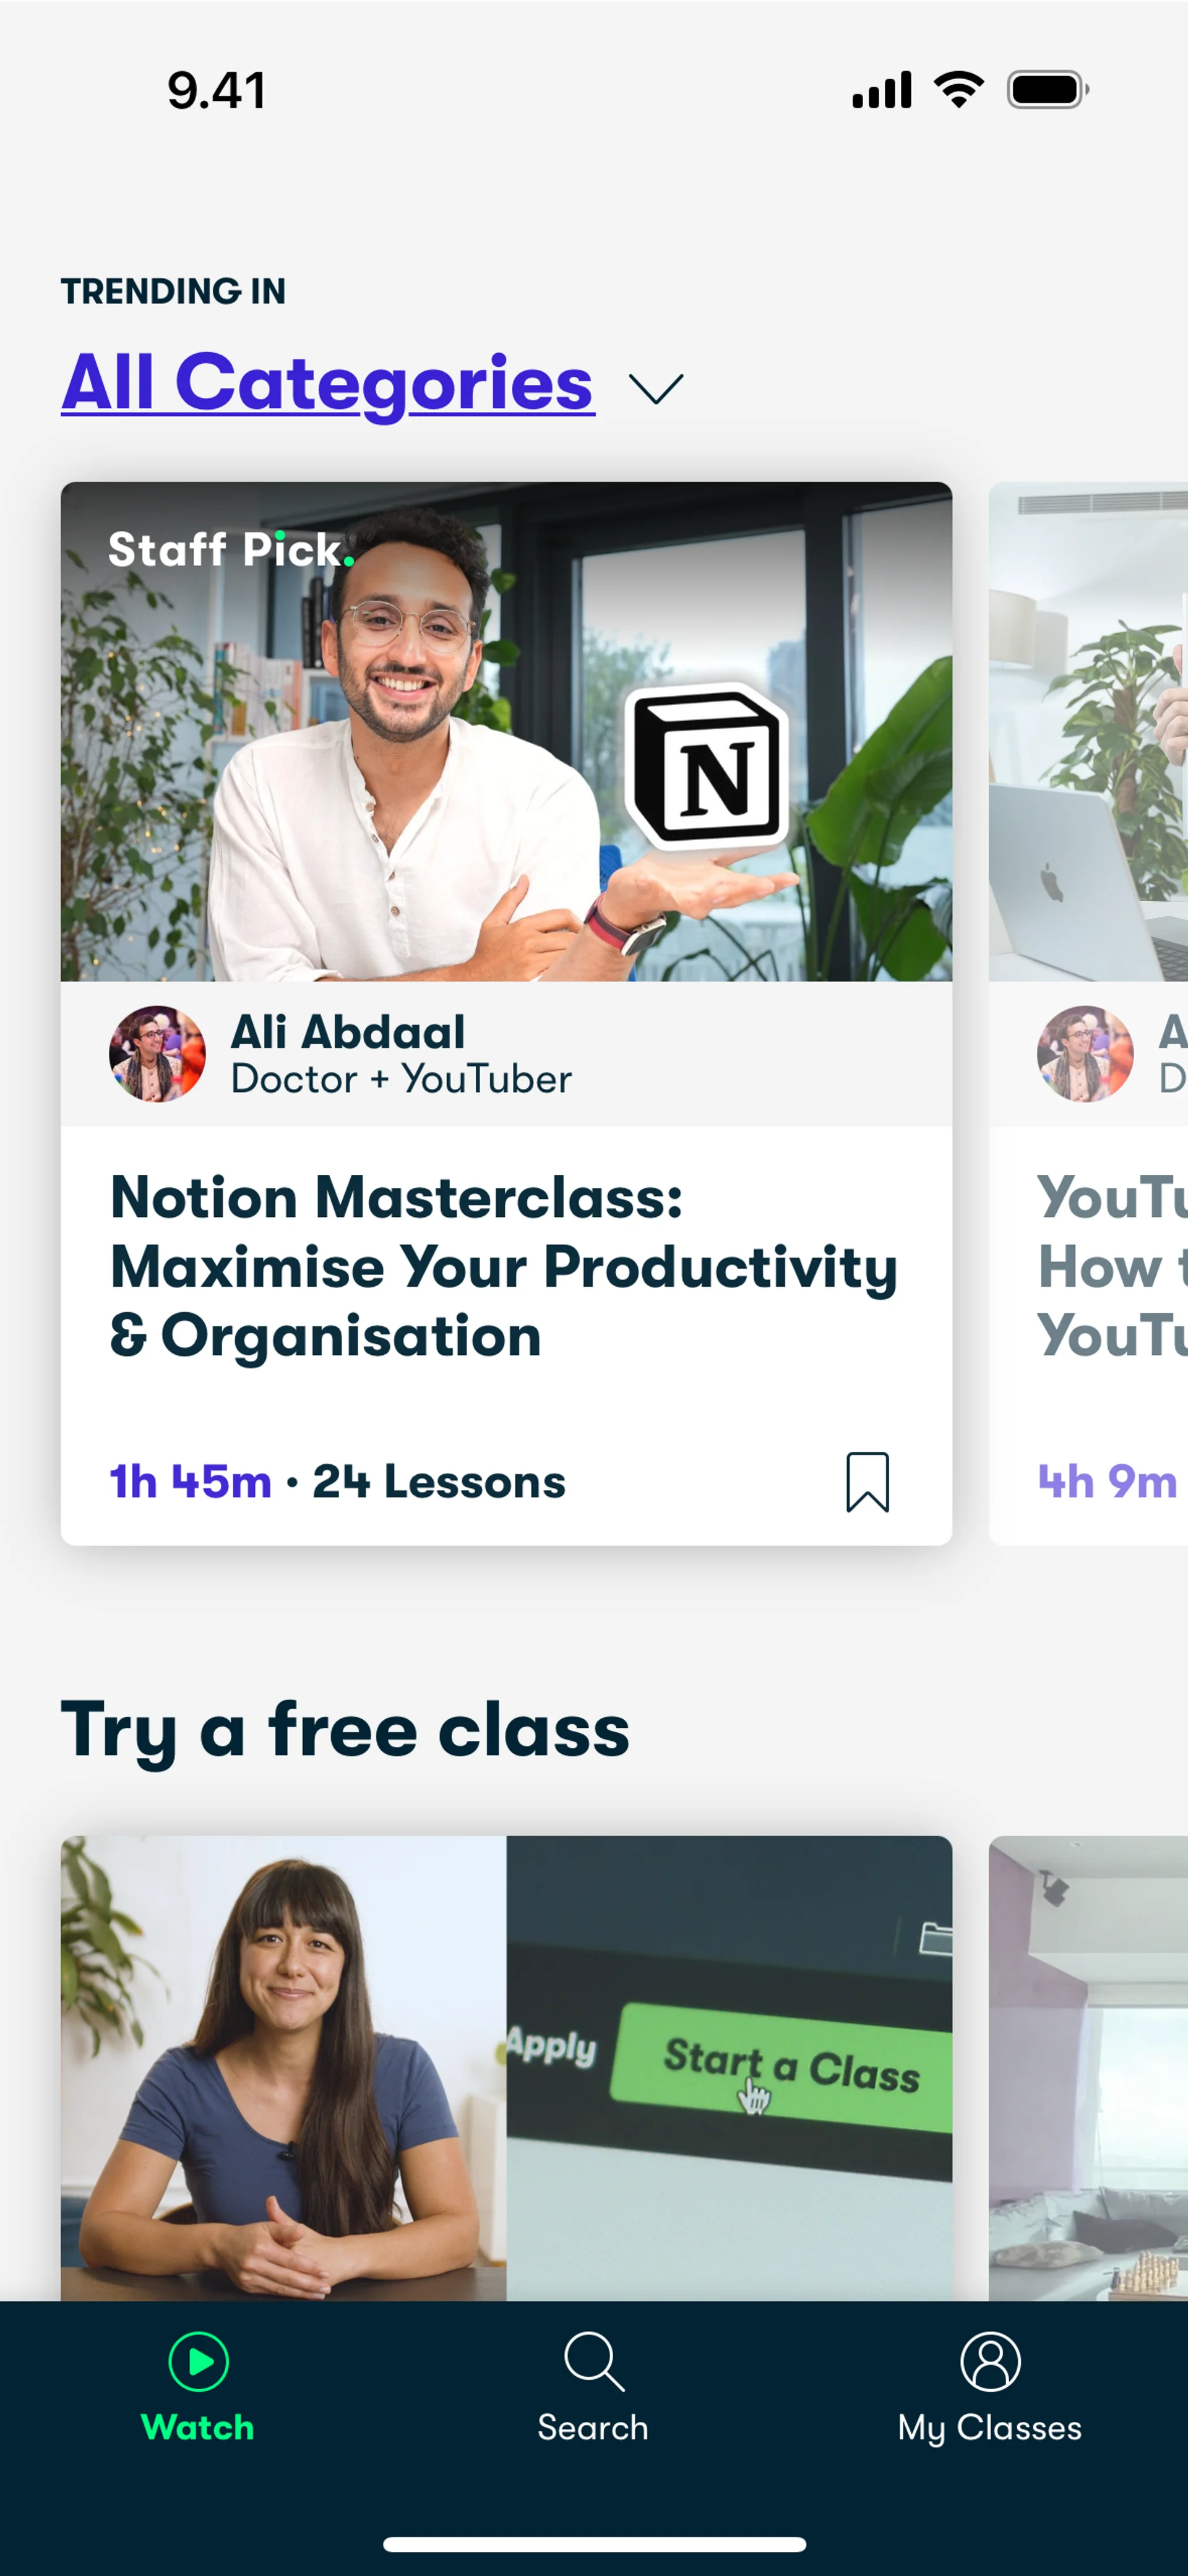The width and height of the screenshot is (1188, 2576).
Task: Select the Watch tab label
Action: click(x=198, y=2427)
